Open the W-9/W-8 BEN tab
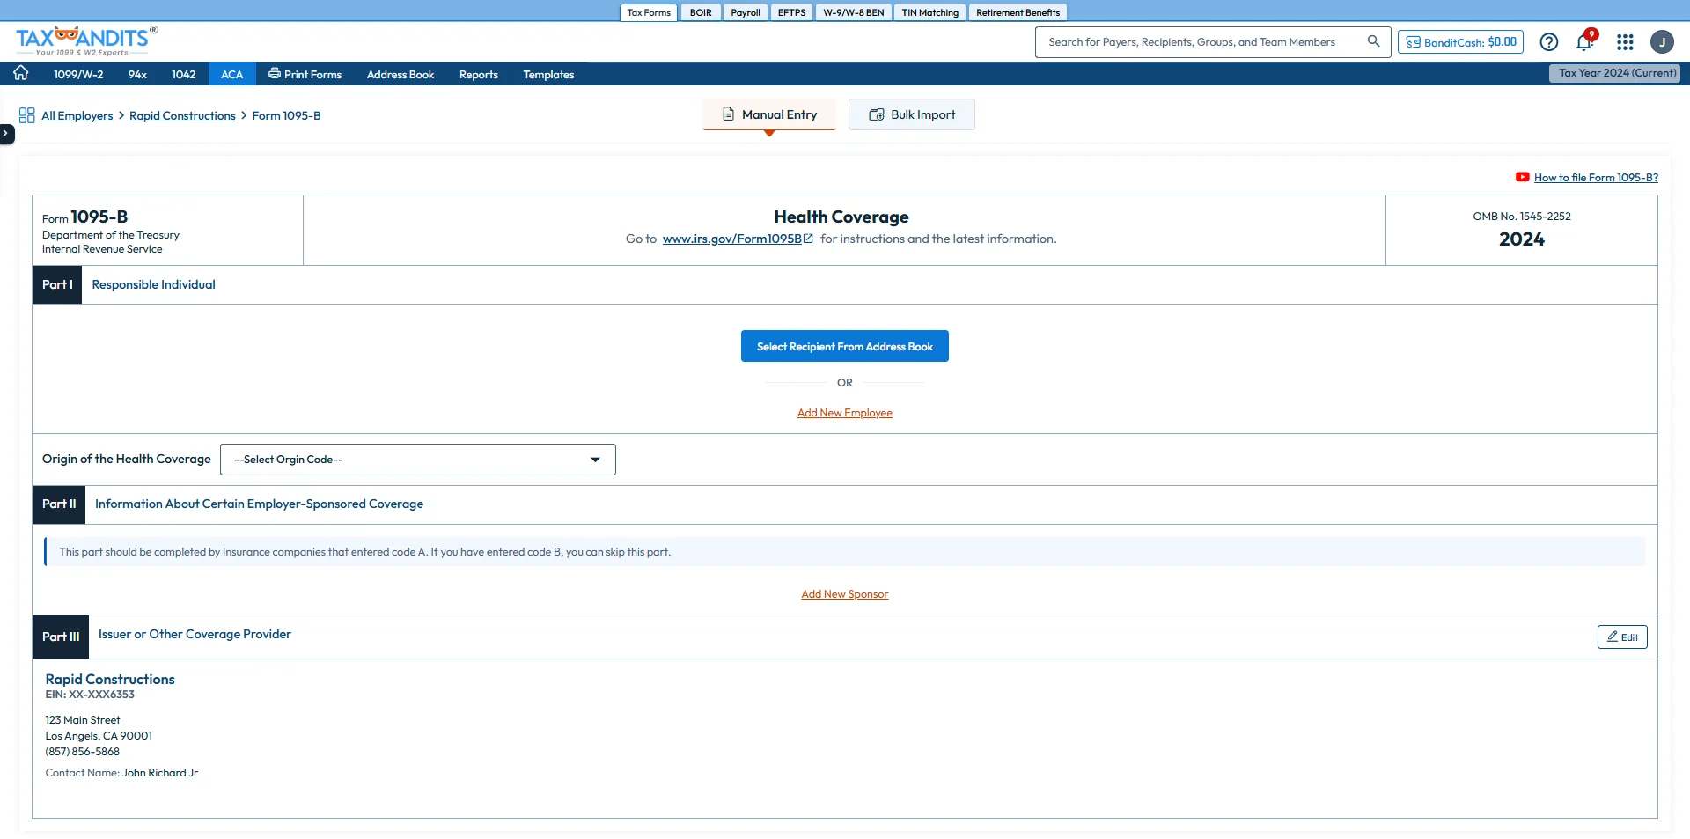 (x=854, y=12)
